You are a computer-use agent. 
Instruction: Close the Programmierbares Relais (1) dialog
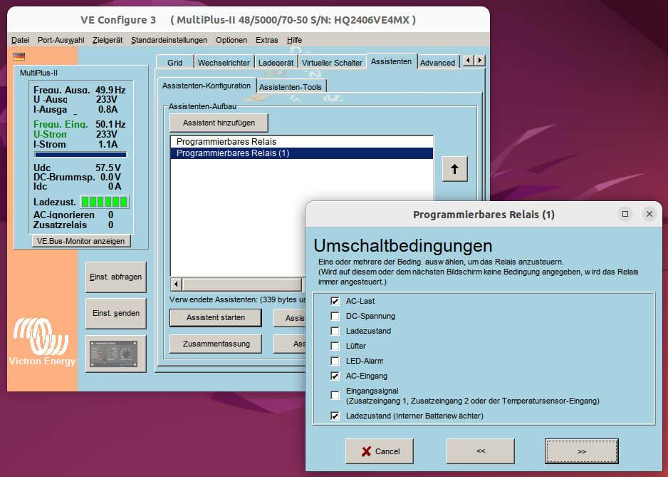649,214
